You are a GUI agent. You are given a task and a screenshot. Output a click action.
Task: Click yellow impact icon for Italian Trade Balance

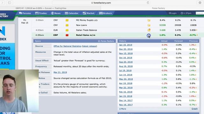click(67, 30)
